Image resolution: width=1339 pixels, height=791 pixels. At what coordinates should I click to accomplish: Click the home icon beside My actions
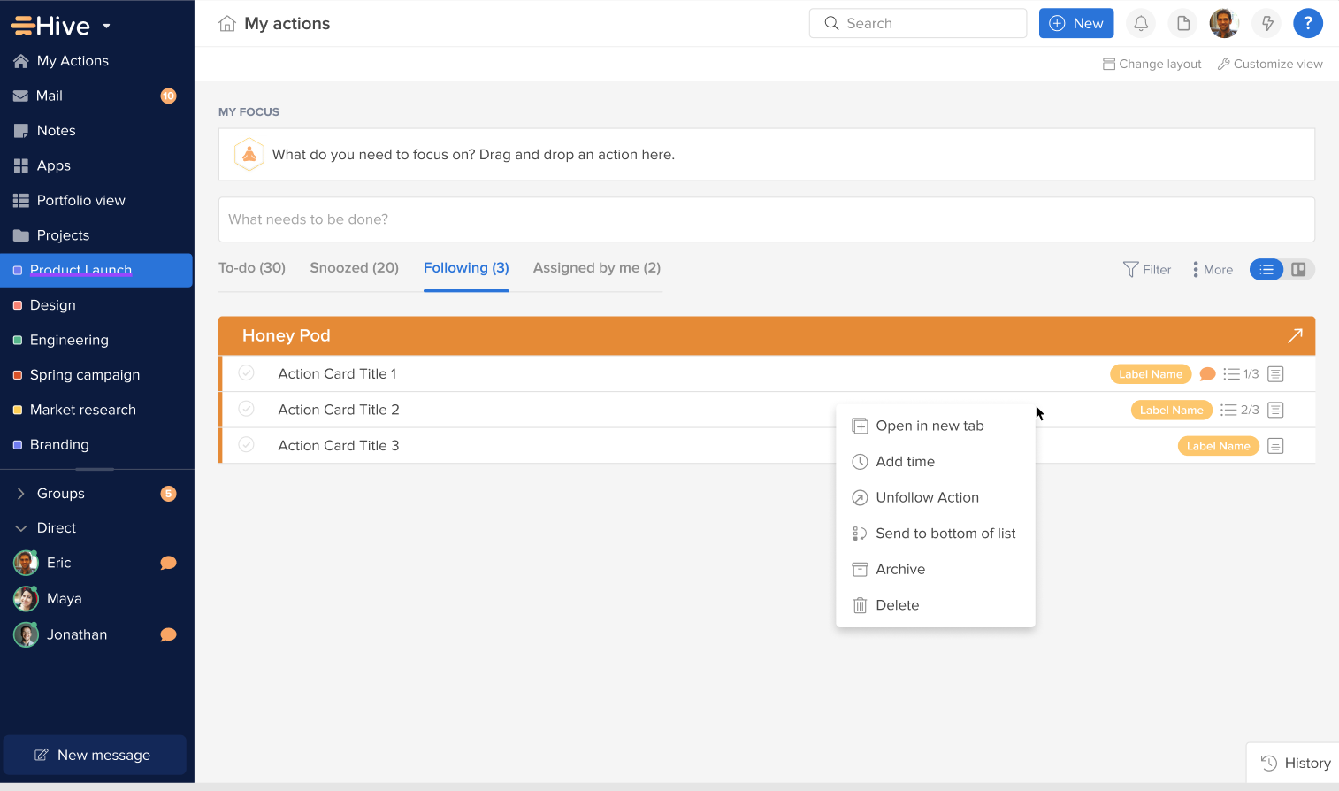(227, 24)
